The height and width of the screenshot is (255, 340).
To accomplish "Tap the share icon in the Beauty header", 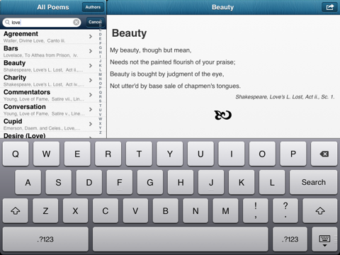I will coord(329,7).
